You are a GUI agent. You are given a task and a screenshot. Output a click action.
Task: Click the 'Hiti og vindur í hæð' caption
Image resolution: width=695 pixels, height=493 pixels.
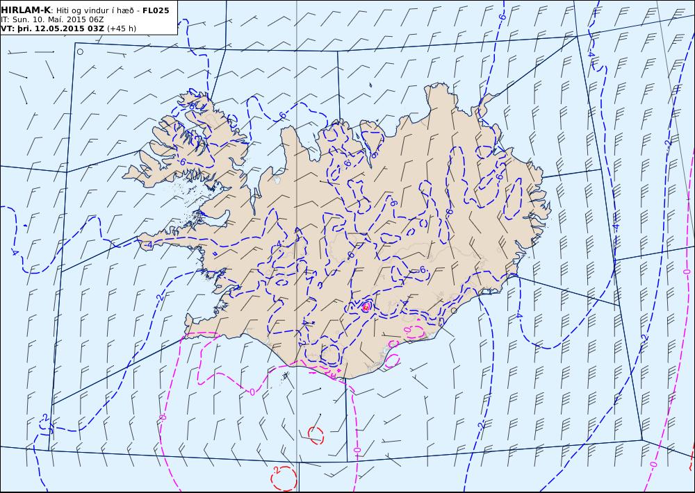[95, 10]
